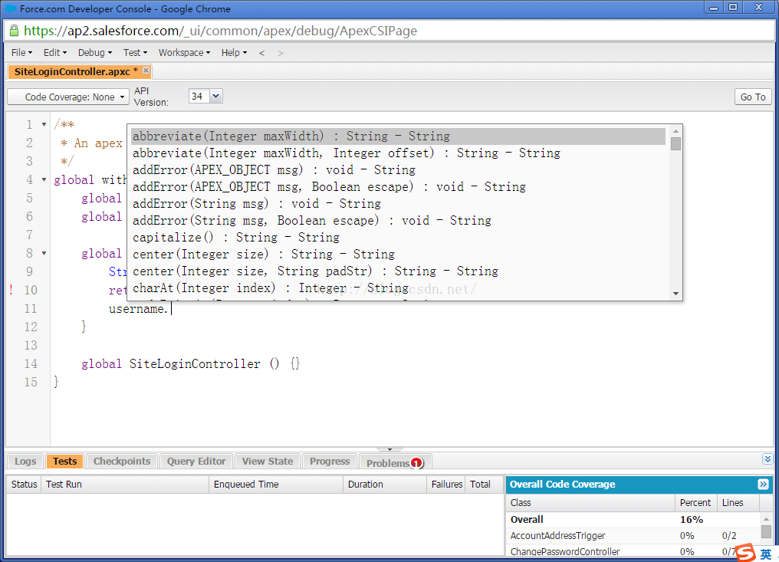Collapse the class fold at line 4
Image resolution: width=779 pixels, height=562 pixels.
44,179
